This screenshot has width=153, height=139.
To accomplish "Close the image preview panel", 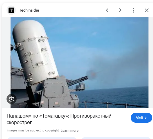I will [147, 10].
